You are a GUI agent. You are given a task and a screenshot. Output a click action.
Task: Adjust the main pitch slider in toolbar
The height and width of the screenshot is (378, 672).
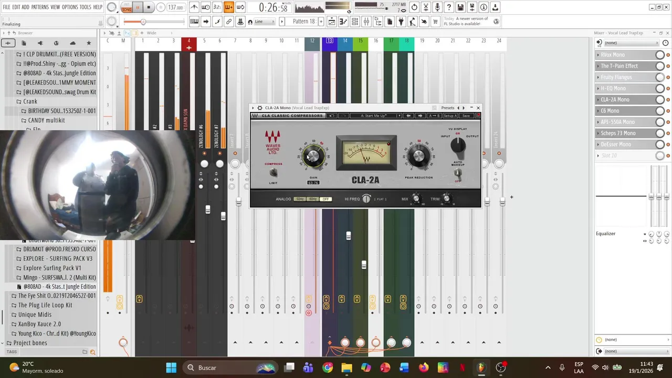[x=155, y=22]
